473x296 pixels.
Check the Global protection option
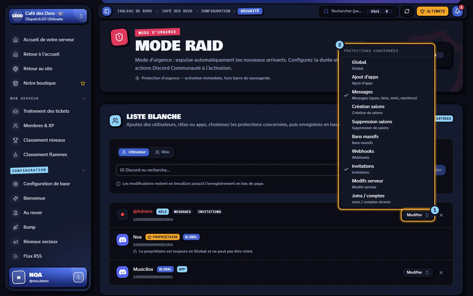pyautogui.click(x=386, y=65)
